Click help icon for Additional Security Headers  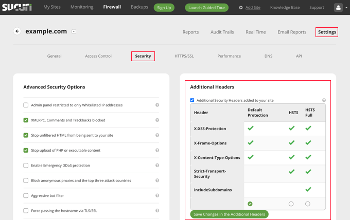(x=324, y=100)
